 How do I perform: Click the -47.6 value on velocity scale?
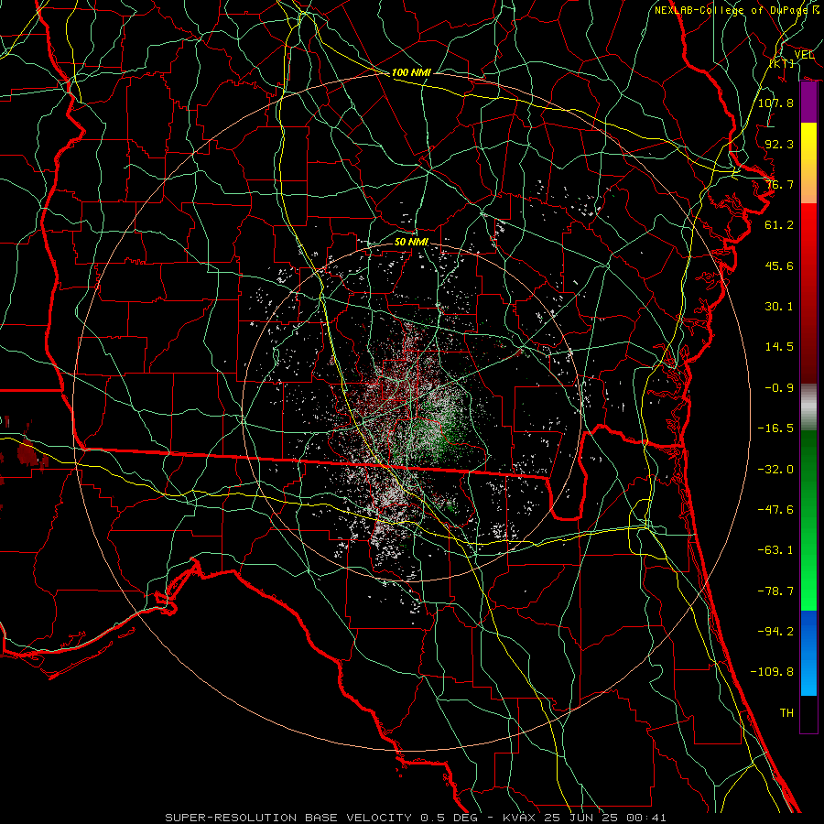[x=775, y=510]
